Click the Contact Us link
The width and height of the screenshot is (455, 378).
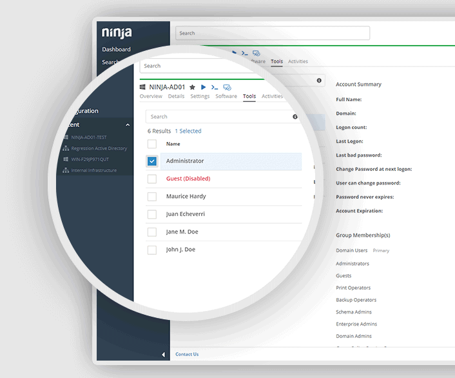[187, 354]
